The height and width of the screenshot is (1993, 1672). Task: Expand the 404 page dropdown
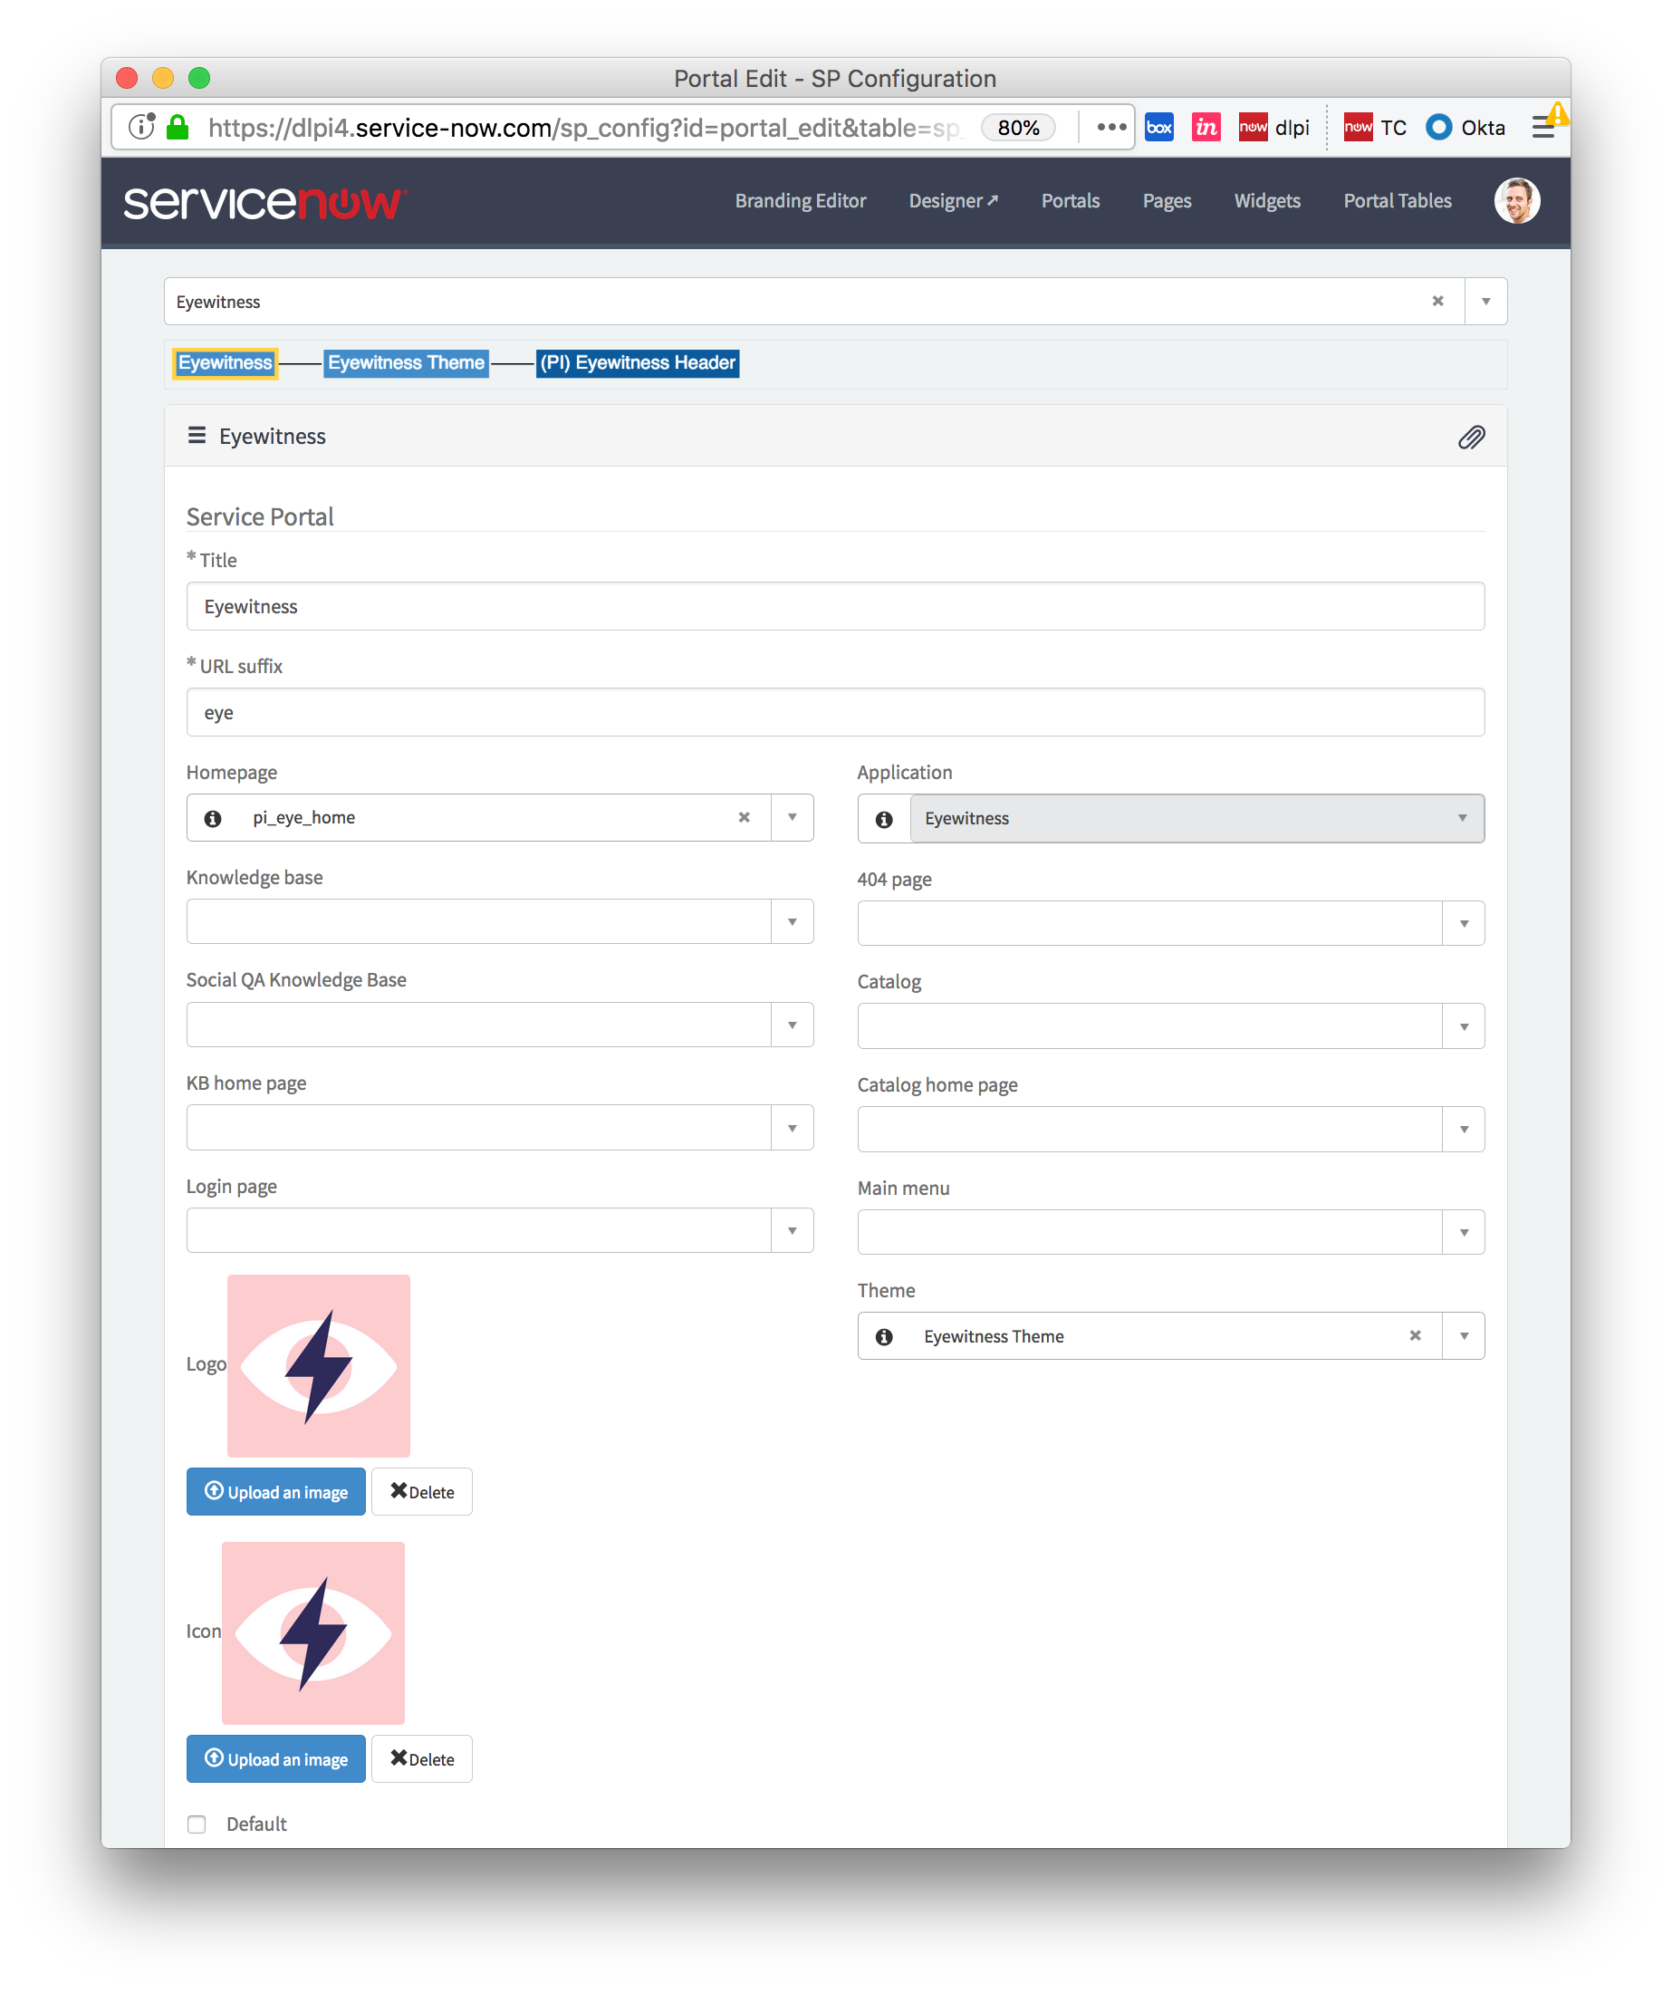click(x=1464, y=923)
